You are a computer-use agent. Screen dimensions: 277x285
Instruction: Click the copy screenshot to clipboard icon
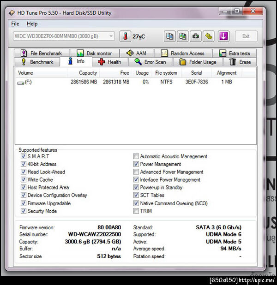(182, 36)
